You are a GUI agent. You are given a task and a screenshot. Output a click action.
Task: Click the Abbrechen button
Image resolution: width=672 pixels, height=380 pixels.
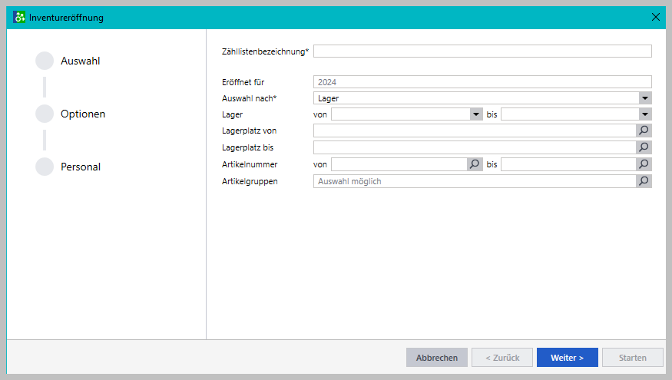click(x=437, y=357)
